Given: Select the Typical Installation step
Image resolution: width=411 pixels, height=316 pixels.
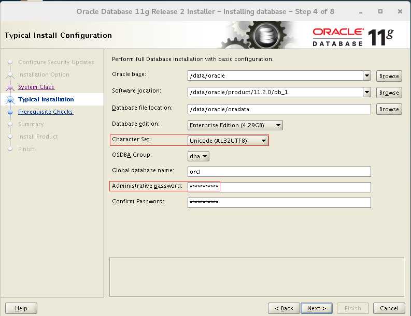Looking at the screenshot, I should pos(46,99).
